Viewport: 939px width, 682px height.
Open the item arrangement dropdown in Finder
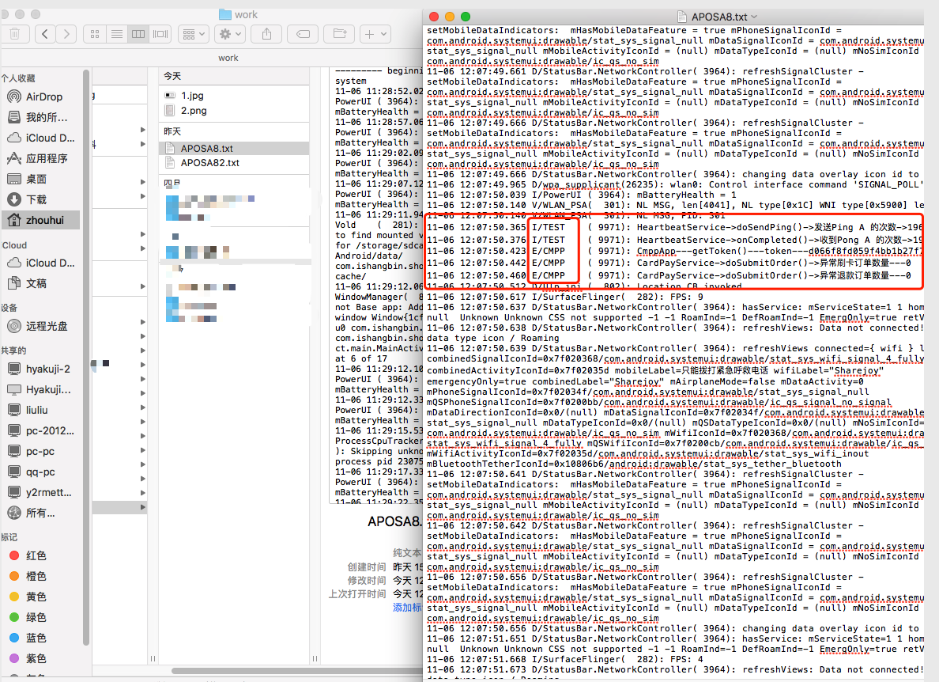click(x=193, y=34)
